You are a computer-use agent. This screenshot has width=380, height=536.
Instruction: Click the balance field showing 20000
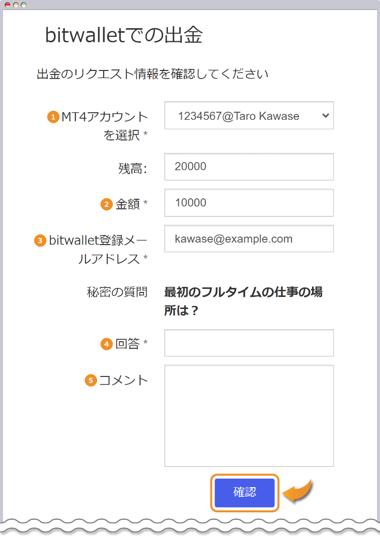pos(249,167)
